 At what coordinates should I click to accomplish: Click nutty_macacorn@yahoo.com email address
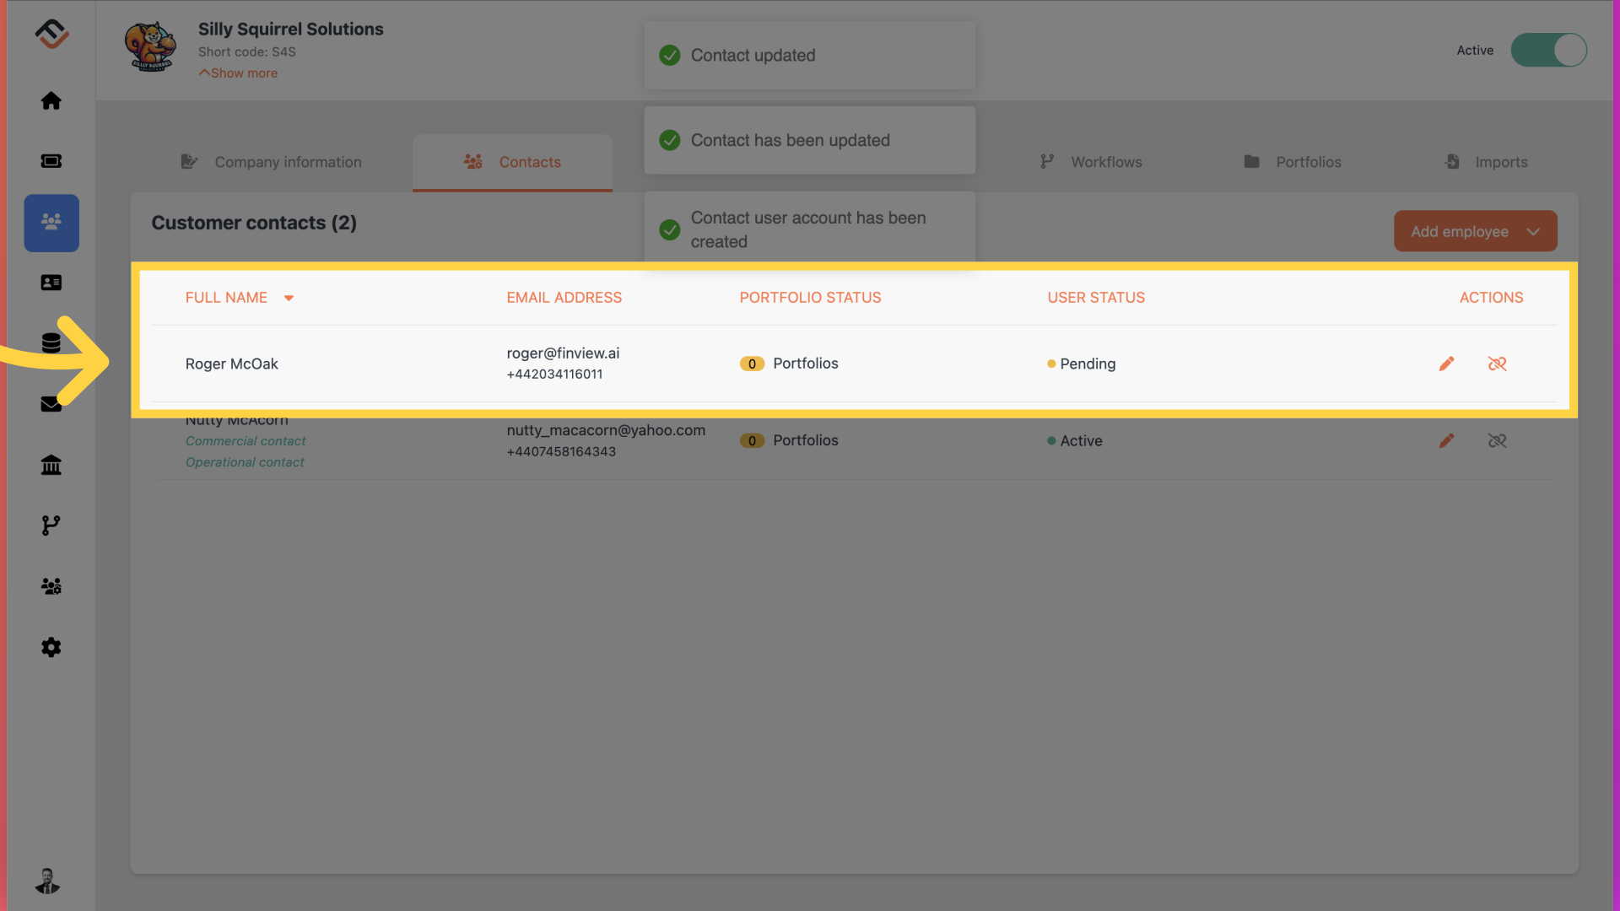(606, 430)
